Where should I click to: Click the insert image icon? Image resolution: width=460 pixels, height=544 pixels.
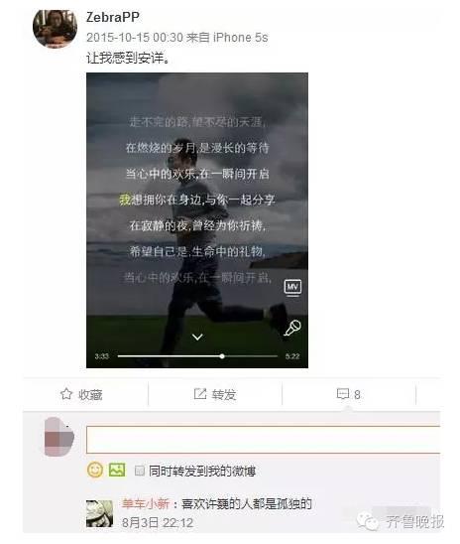[117, 471]
